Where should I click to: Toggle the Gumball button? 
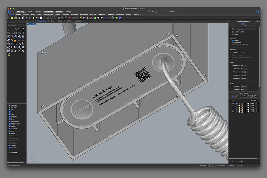59,12
